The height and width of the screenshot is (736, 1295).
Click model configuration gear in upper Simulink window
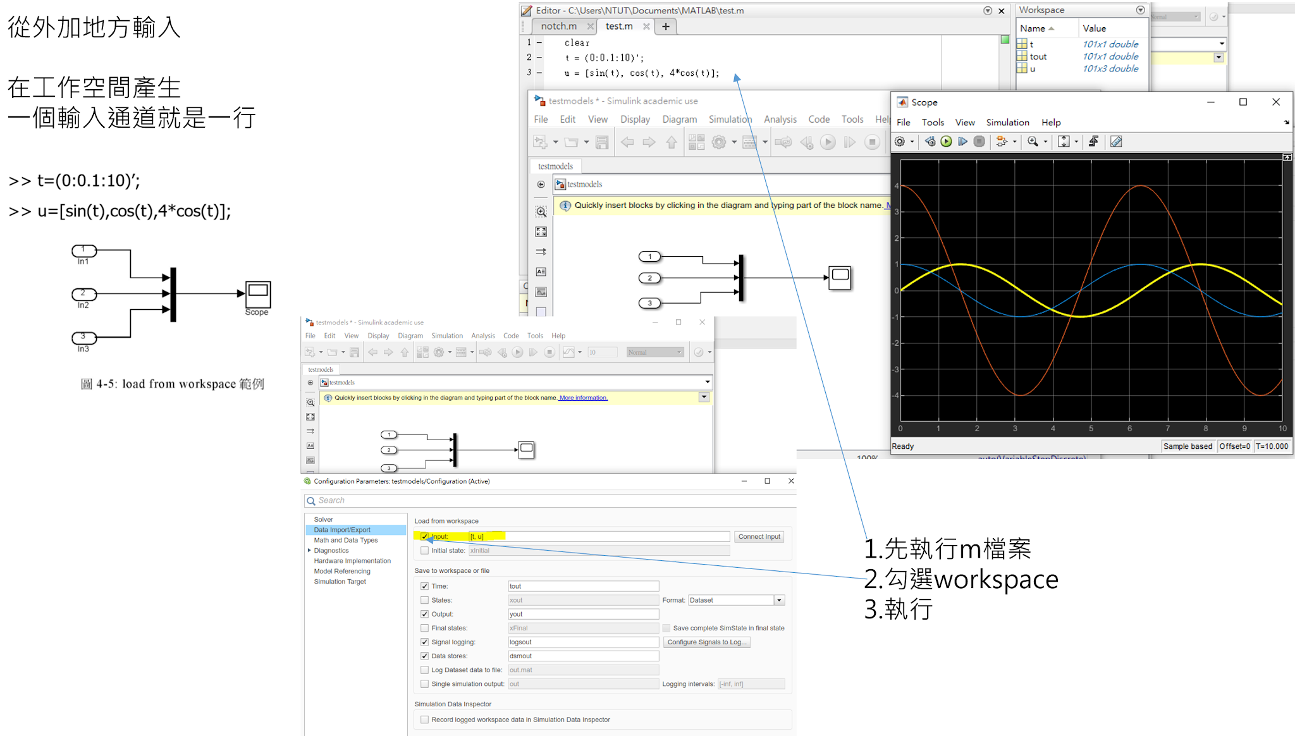(719, 142)
